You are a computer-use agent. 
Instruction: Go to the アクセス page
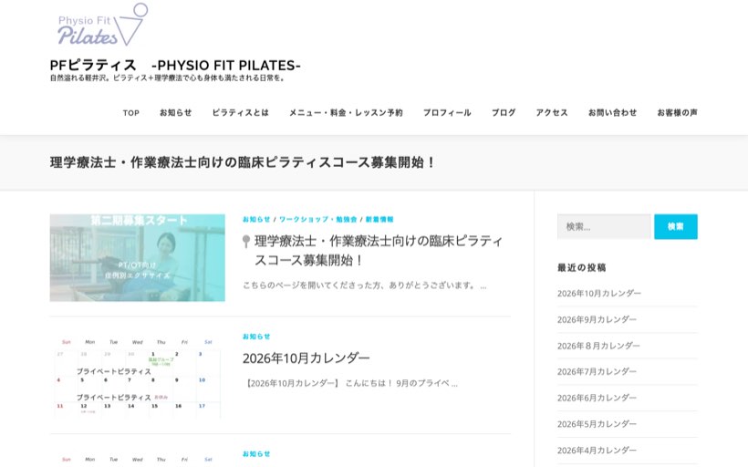click(552, 112)
